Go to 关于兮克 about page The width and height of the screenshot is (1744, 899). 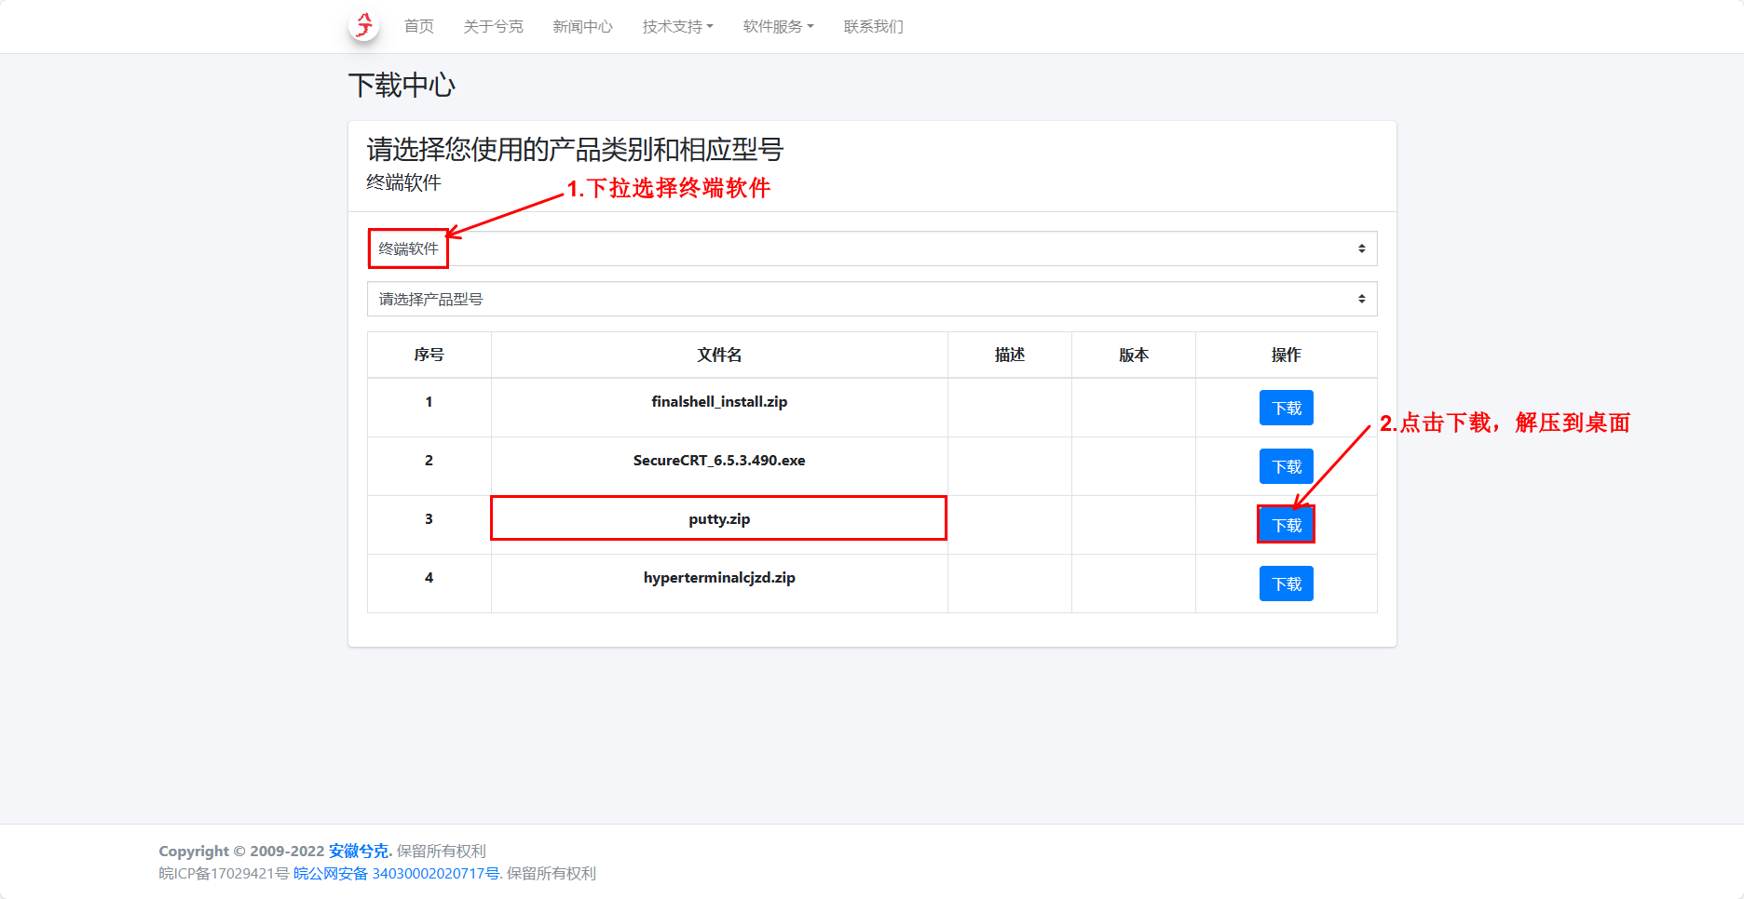pyautogui.click(x=493, y=26)
